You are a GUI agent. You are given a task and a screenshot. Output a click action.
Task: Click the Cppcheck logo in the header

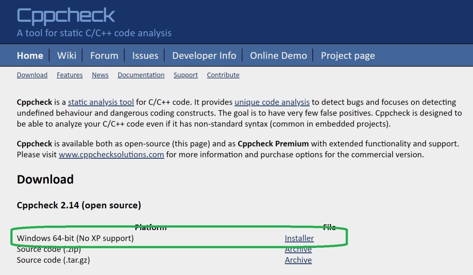pos(66,16)
